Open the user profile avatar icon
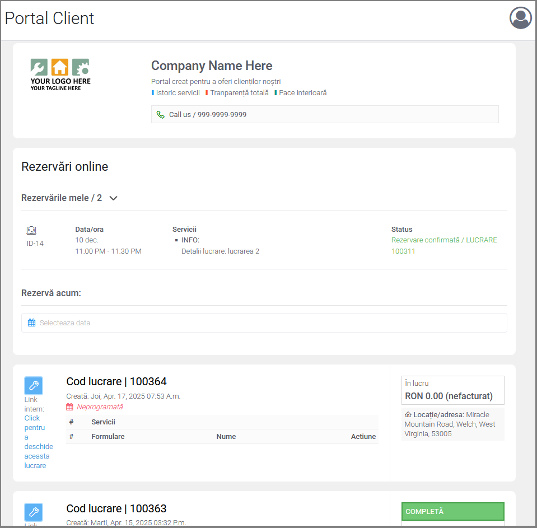The height and width of the screenshot is (528, 537). tap(520, 18)
